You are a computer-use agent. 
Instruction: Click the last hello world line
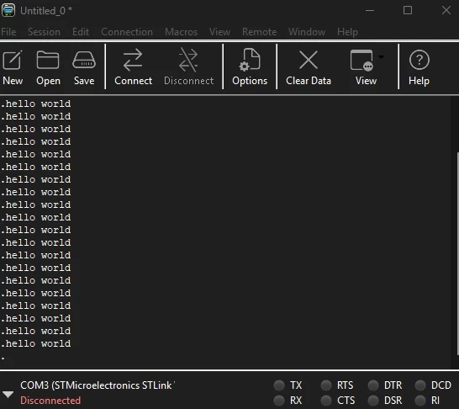(35, 343)
